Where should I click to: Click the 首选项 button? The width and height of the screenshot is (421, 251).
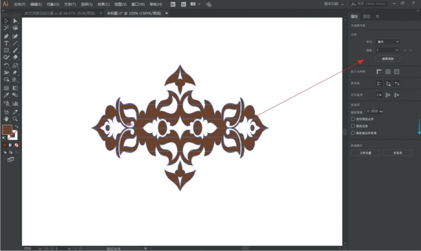[398, 153]
